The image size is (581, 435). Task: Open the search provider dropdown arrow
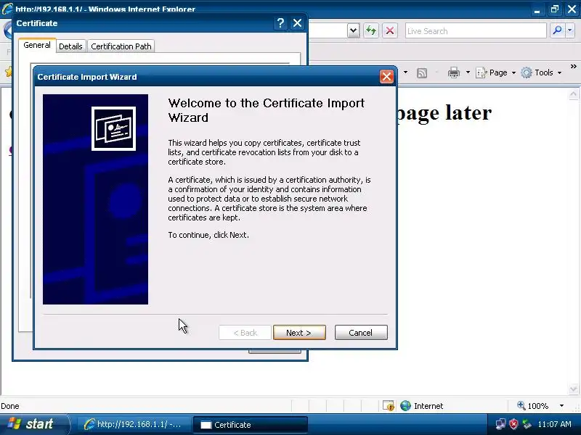pyautogui.click(x=570, y=30)
